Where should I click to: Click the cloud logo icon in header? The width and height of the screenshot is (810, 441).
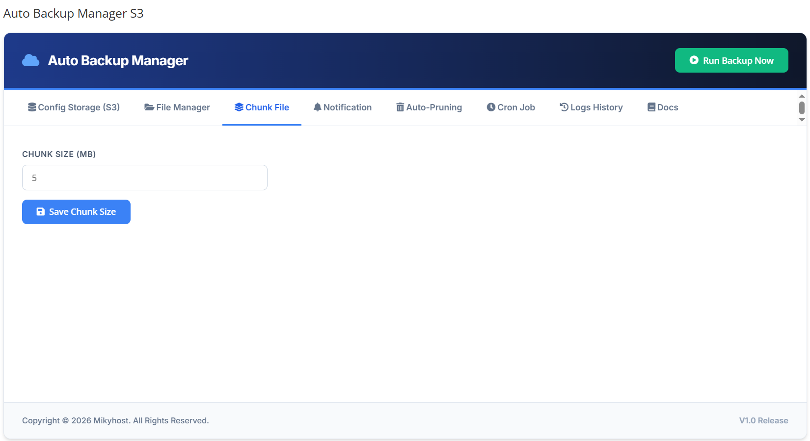coord(31,60)
